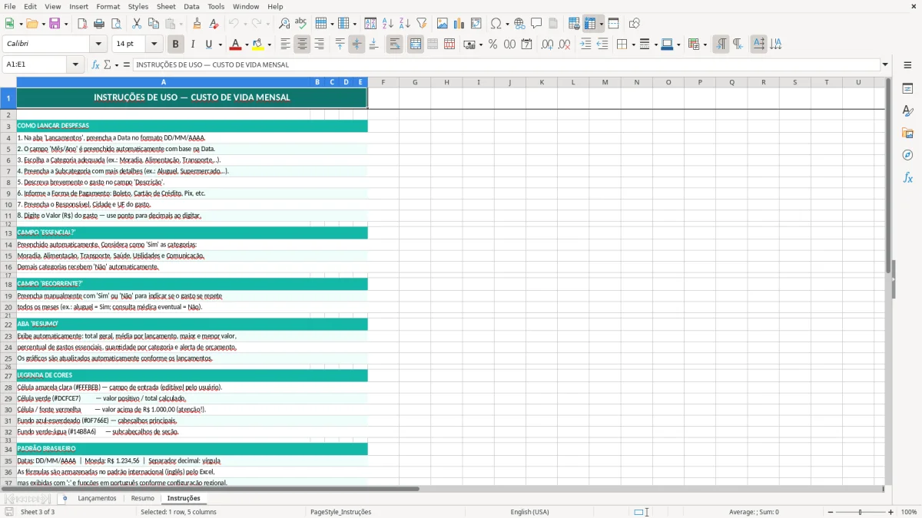Insert a comment

point(536,24)
